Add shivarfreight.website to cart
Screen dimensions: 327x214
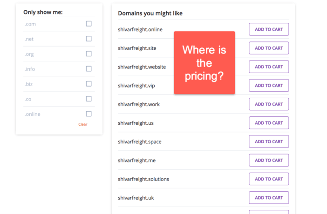(x=269, y=67)
